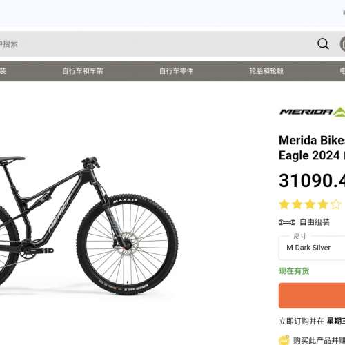This screenshot has width=345, height=345.
Task: Click the 购买此产品并赚 rewards link
Action: 319,340
